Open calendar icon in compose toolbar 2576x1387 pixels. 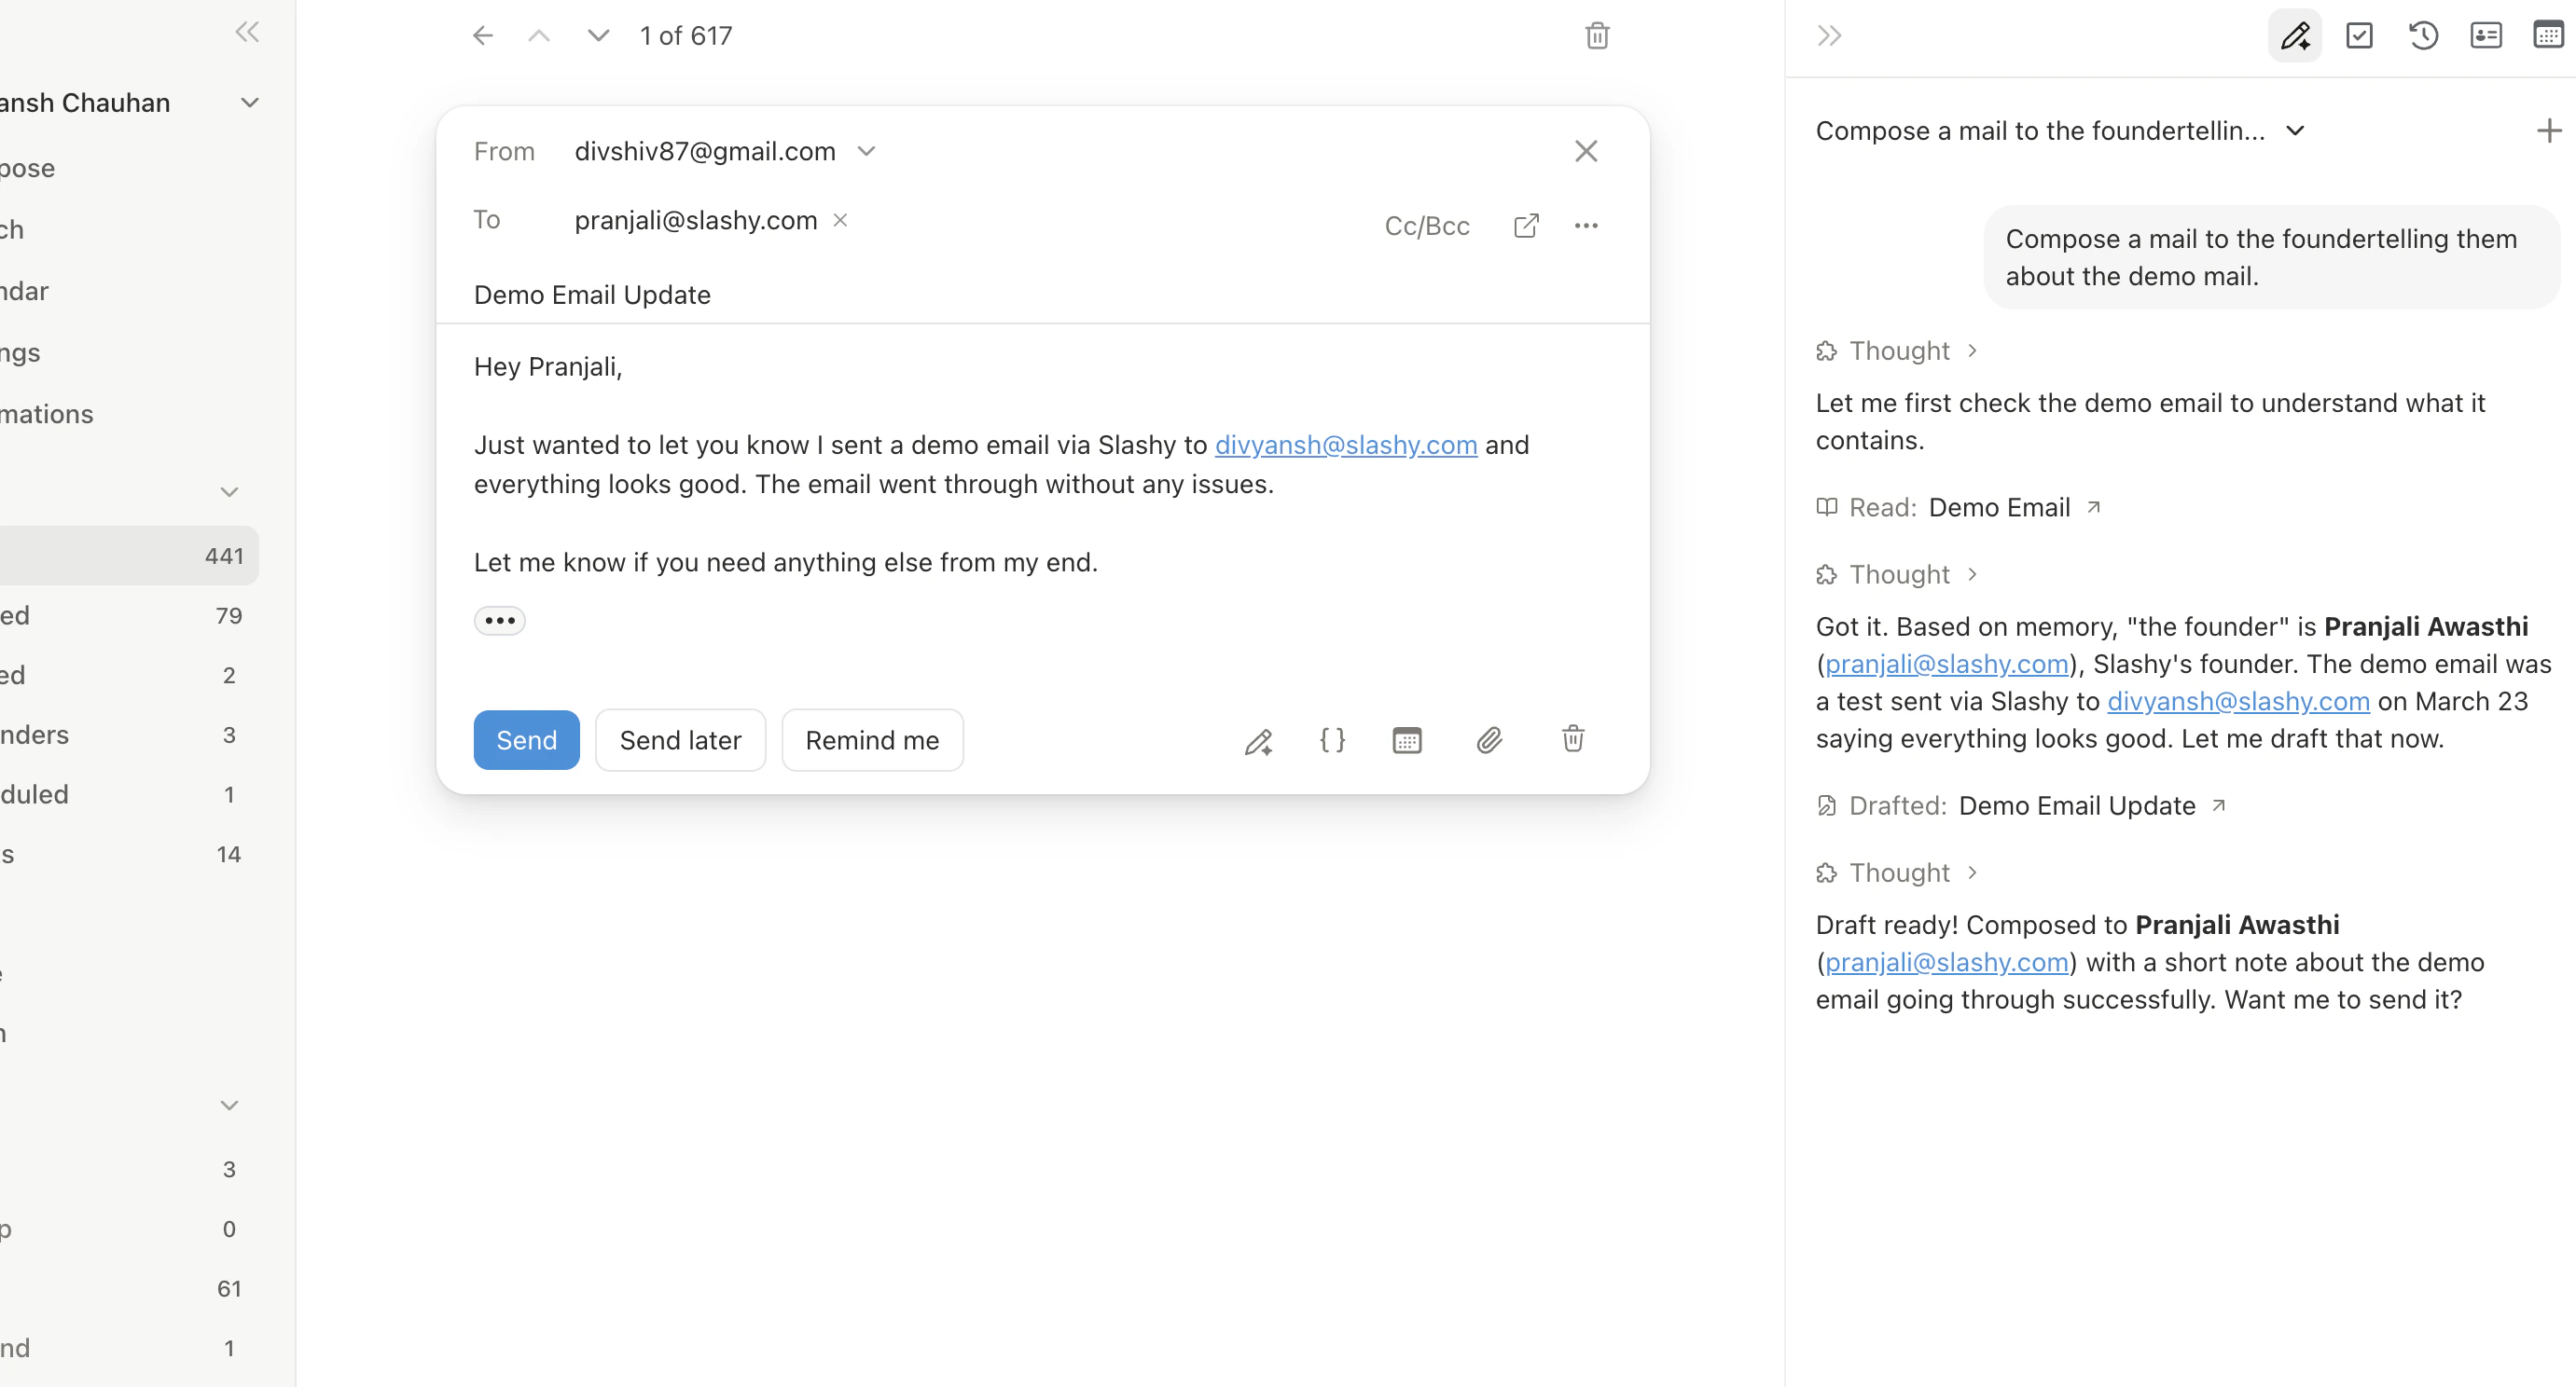coord(1406,740)
